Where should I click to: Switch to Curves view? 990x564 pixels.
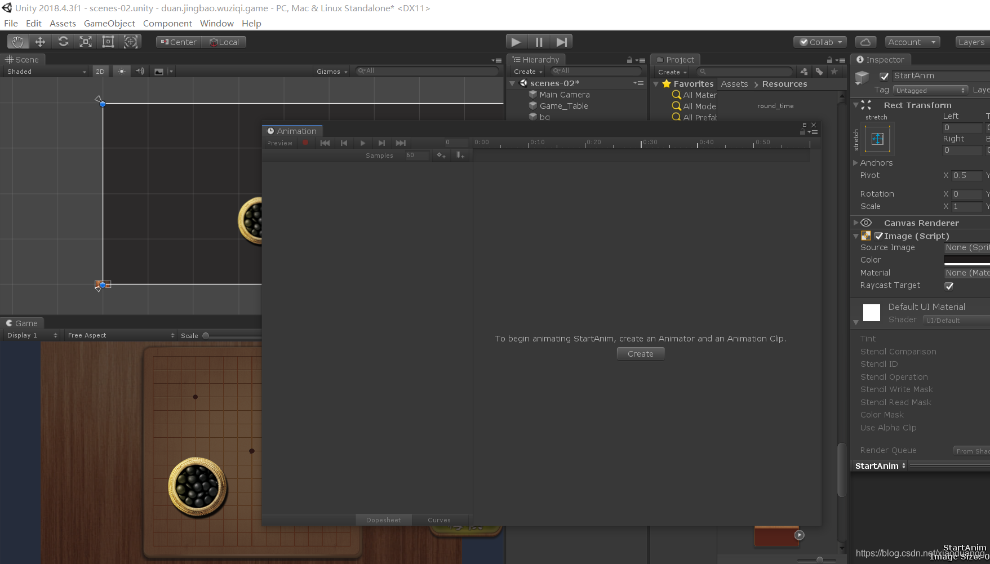(x=439, y=520)
